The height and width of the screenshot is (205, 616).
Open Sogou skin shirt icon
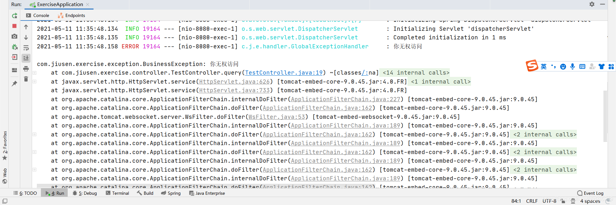[602, 67]
